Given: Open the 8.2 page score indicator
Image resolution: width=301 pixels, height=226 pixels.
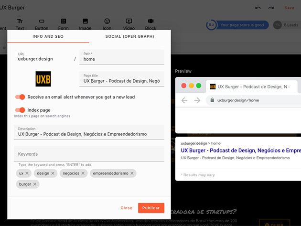Looking at the screenshot, I should pyautogui.click(x=211, y=25).
